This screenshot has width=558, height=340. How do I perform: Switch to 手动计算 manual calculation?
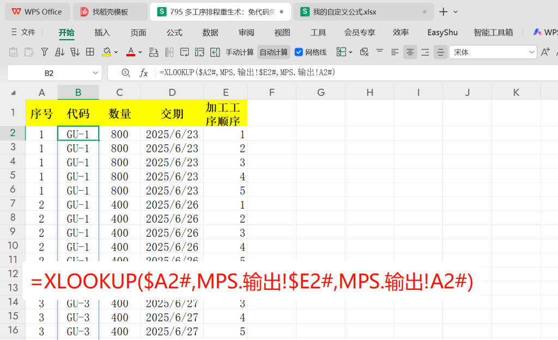[240, 52]
